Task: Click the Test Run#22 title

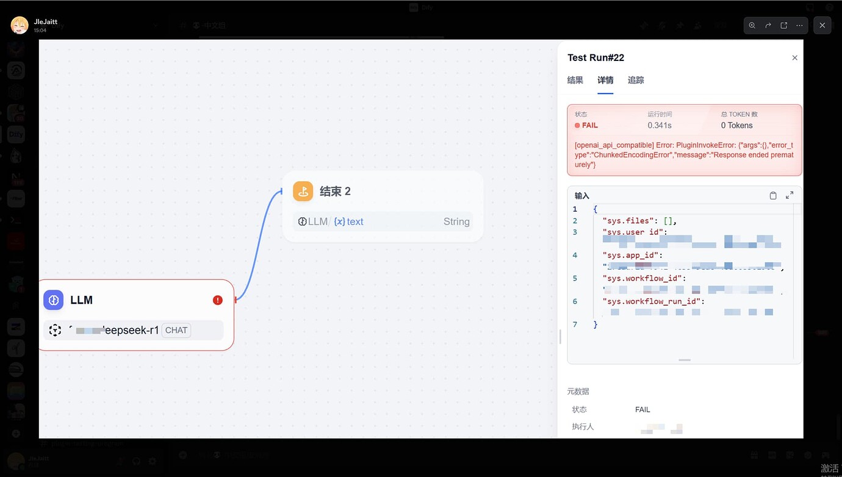Action: 596,58
